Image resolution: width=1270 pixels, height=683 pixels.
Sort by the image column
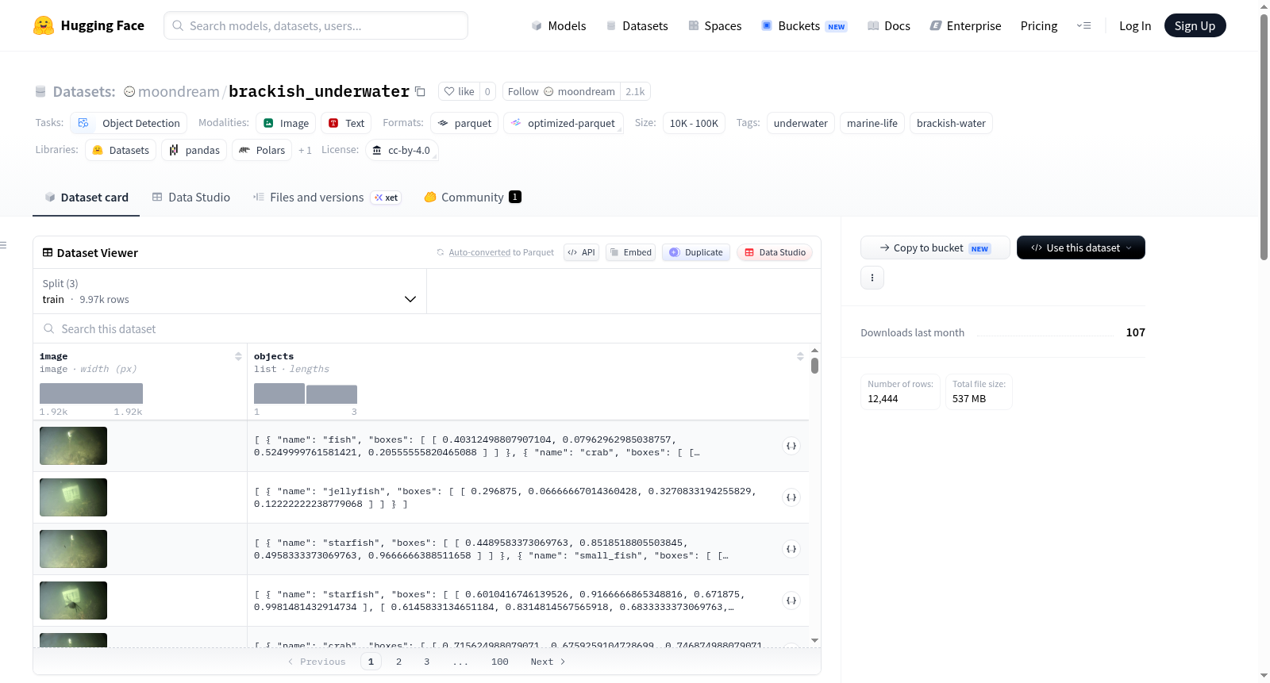(238, 356)
